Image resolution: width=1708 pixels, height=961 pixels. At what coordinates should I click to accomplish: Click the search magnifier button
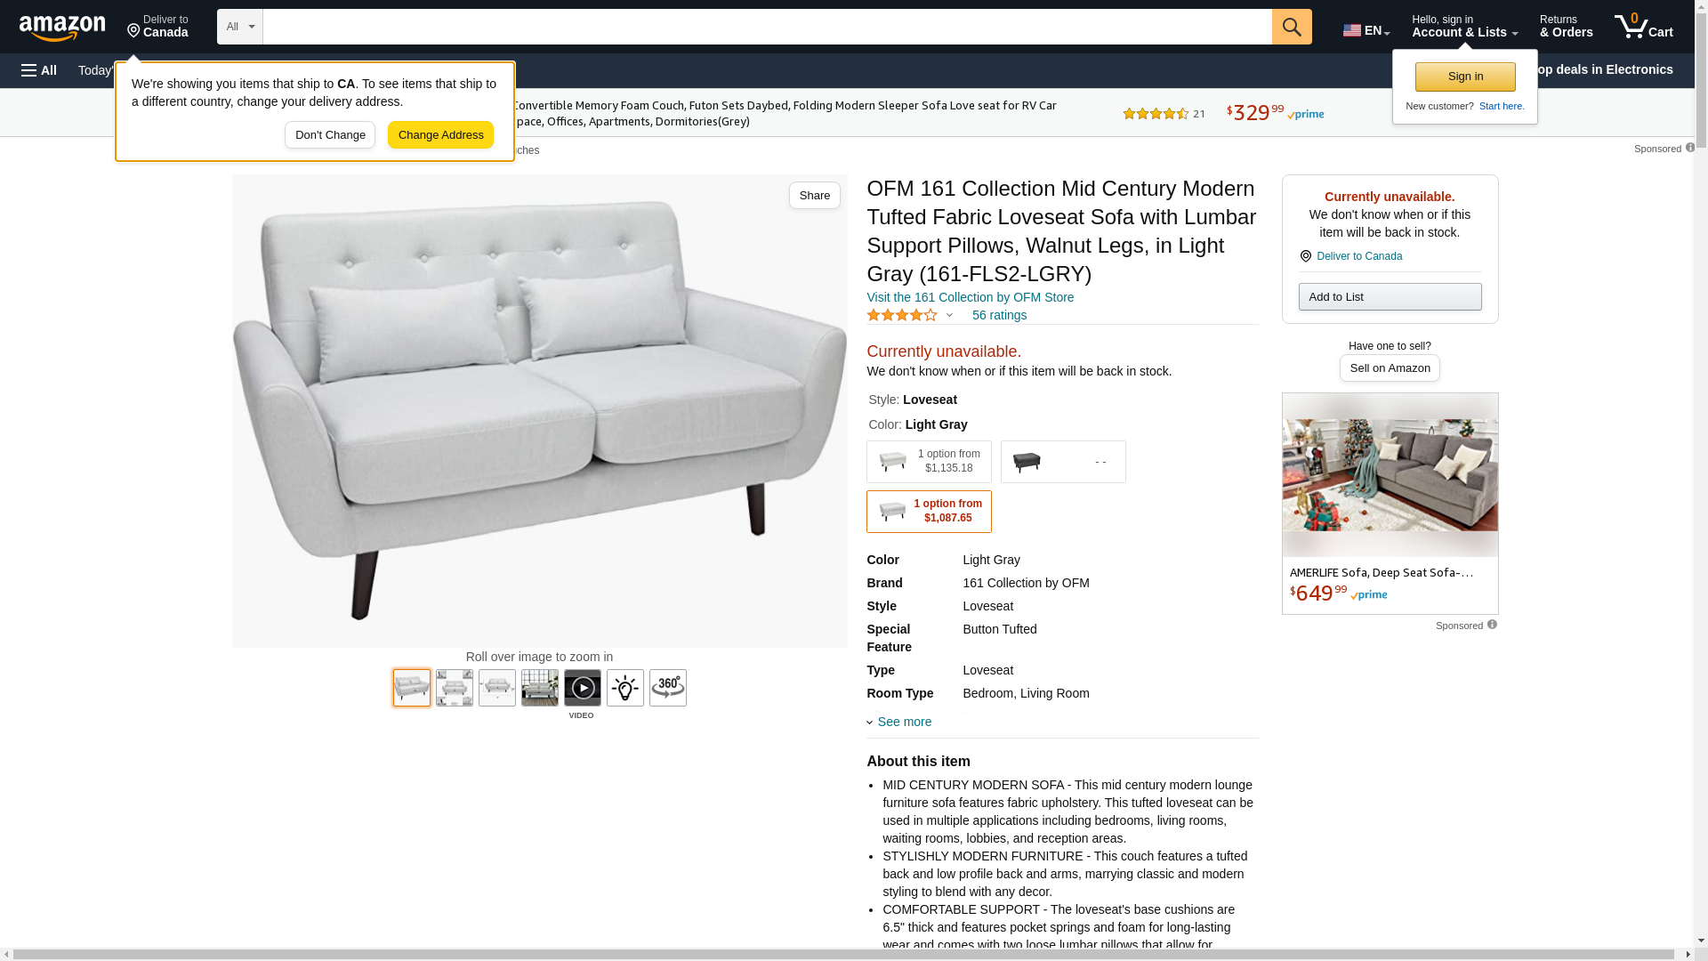coord(1292,27)
